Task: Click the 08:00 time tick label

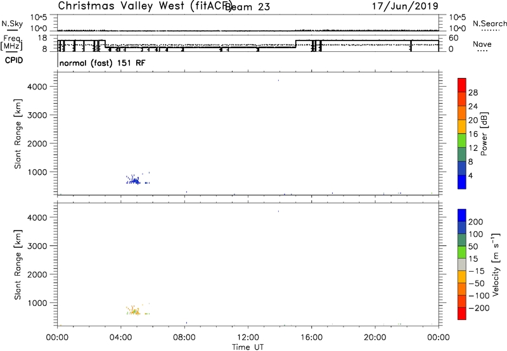Action: coord(184,338)
